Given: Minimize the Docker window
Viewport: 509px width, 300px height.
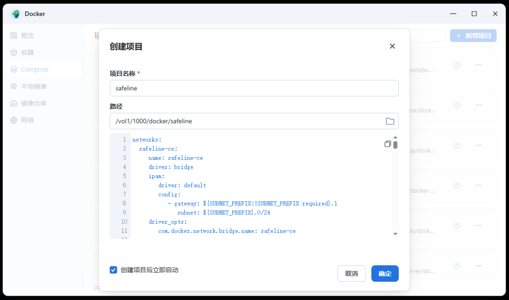Looking at the screenshot, I should click(x=453, y=14).
